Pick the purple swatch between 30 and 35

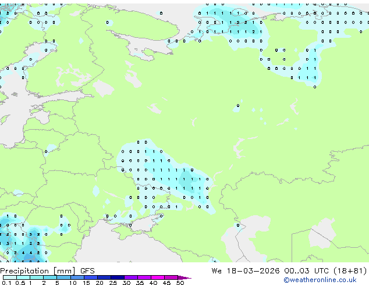click(x=131, y=277)
